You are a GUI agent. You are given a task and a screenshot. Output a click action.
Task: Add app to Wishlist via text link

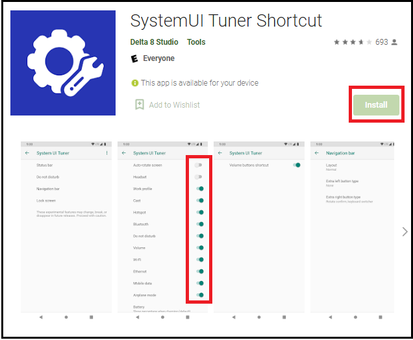click(175, 104)
